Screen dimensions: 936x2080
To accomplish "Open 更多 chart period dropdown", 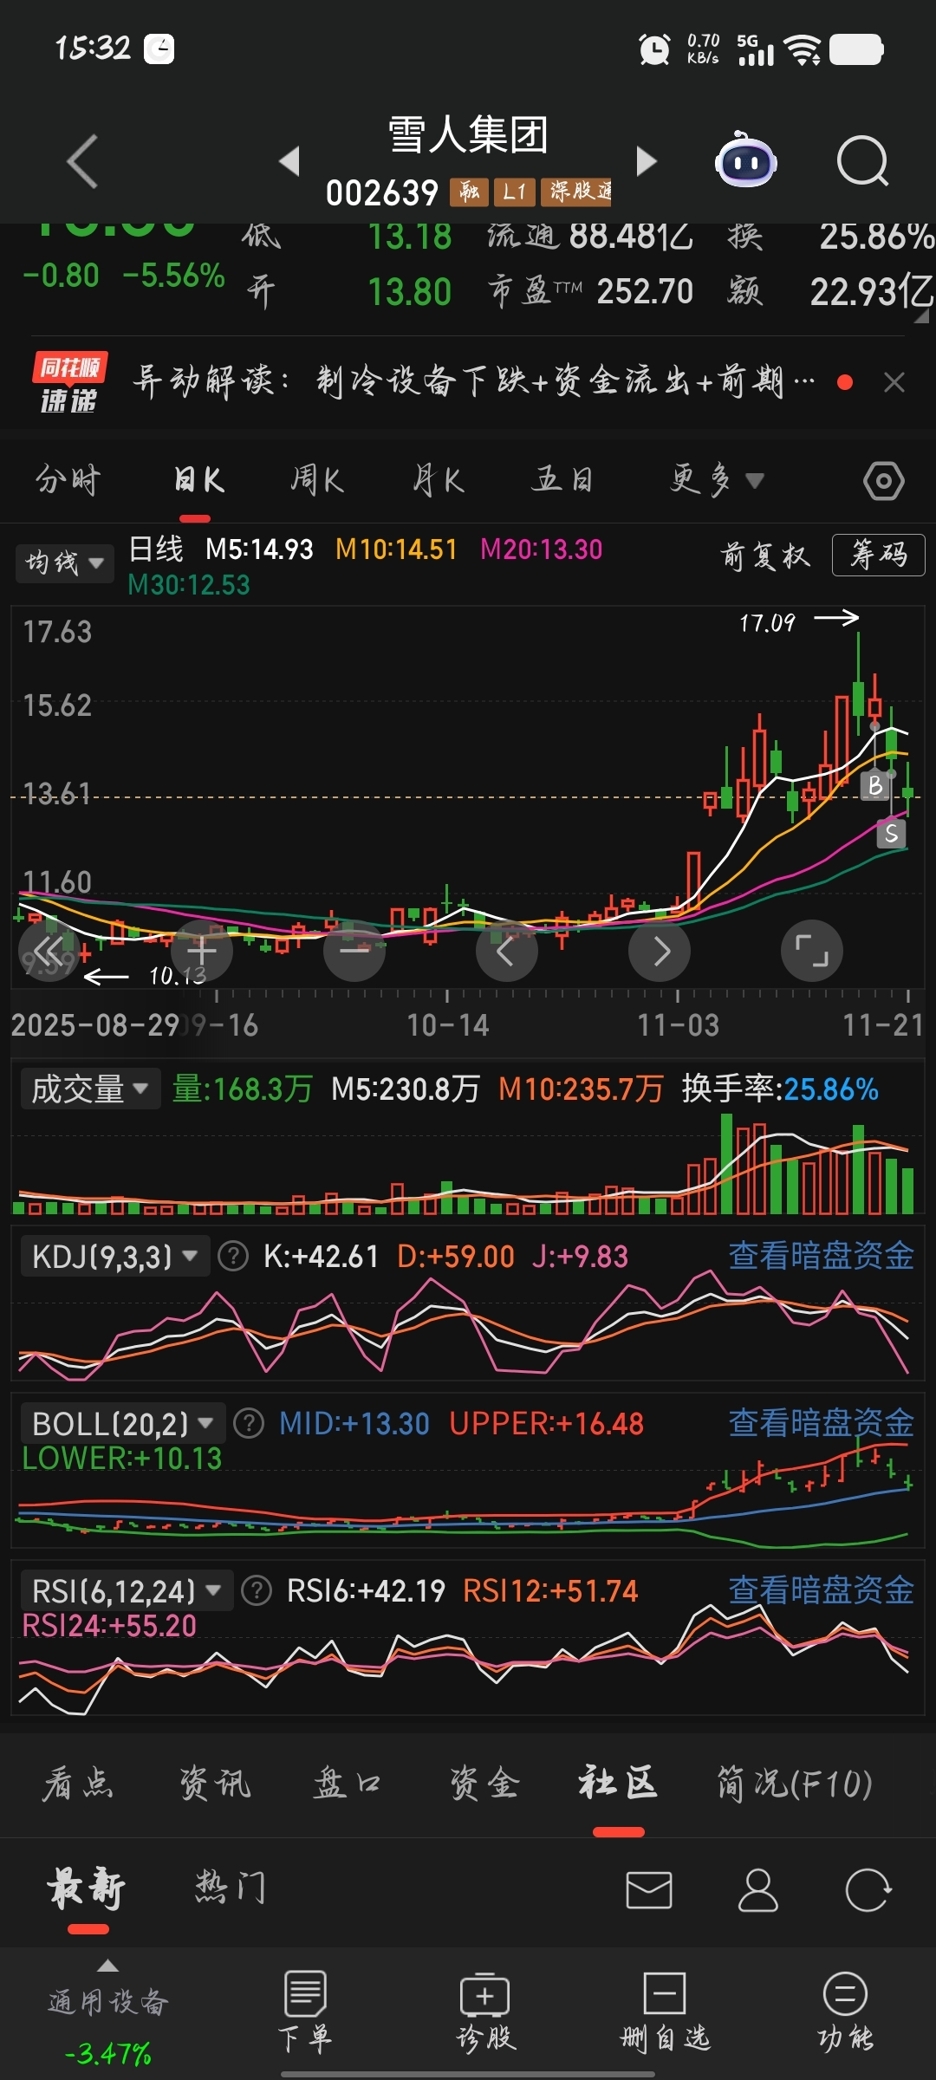I will (717, 479).
